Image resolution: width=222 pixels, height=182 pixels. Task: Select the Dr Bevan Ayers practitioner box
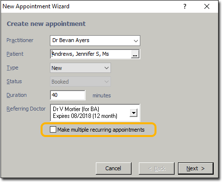pos(95,41)
